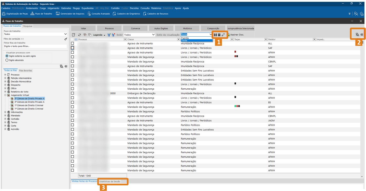Expand the Despacho tree node
This screenshot has width=366, height=191.
pyautogui.click(x=5, y=85)
